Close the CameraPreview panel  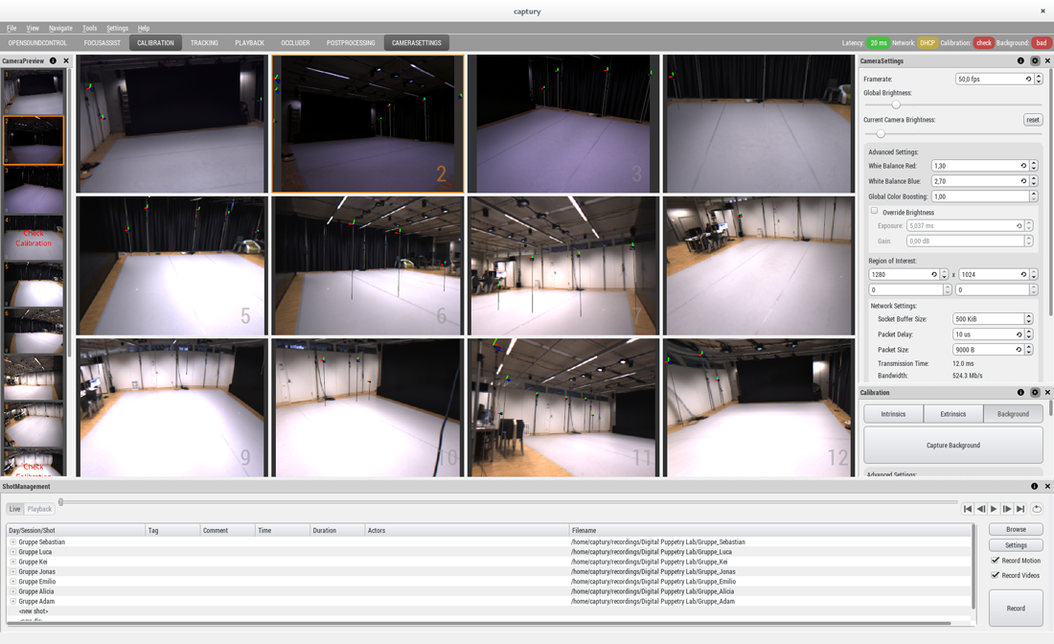tap(66, 60)
